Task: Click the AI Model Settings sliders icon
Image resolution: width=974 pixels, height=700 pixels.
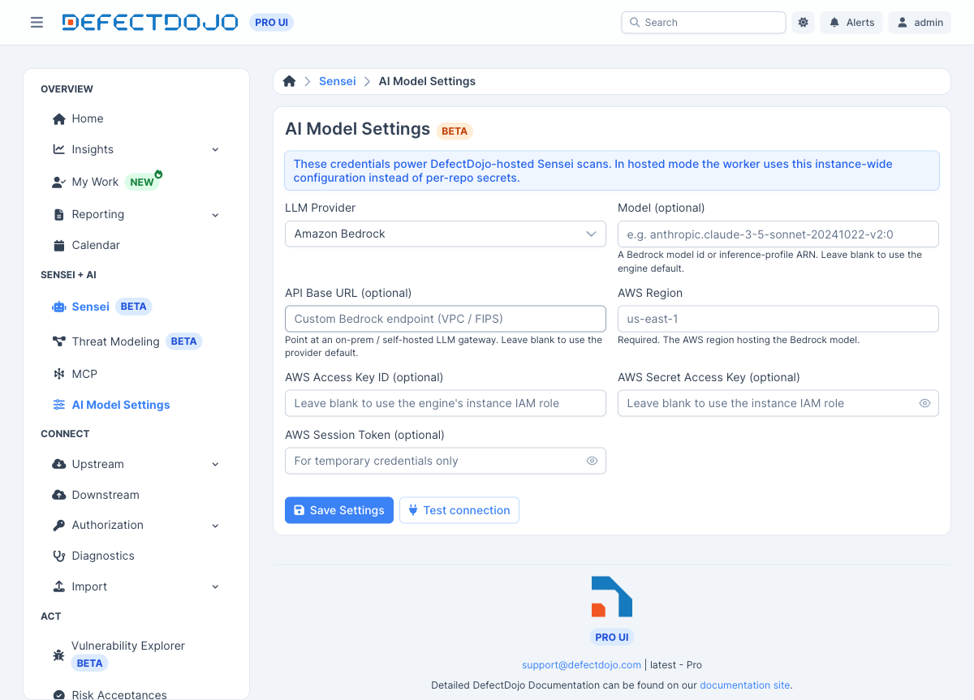Action: [58, 405]
